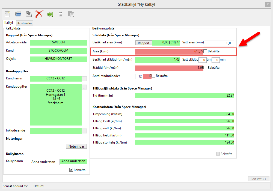This screenshot has height=191, width=273.
Task: Tick Bekräfta checkbox for Area (kvm)
Action: tap(205, 51)
